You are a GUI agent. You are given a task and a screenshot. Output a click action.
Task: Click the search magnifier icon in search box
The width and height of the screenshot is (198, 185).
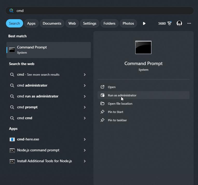[11, 11]
